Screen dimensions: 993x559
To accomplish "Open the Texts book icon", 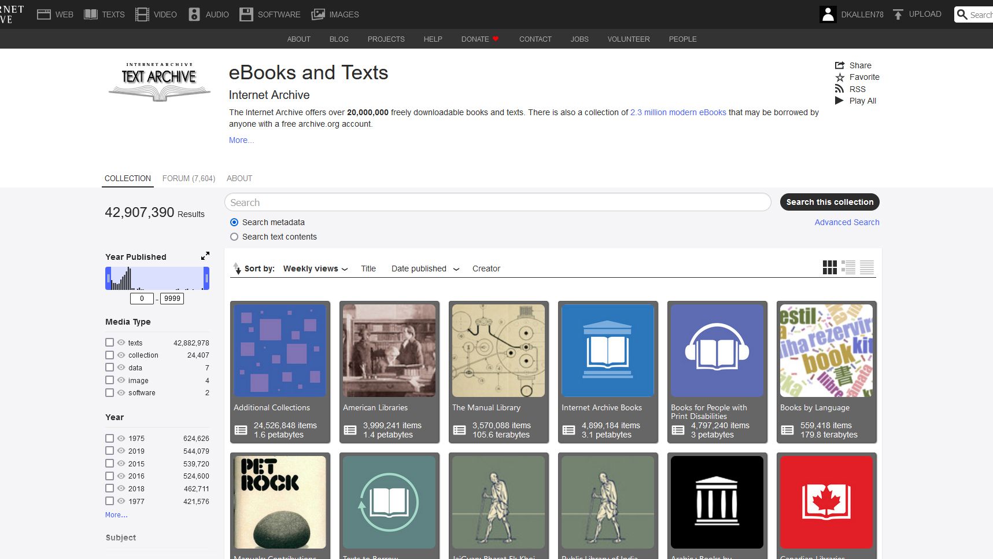I will (x=91, y=14).
